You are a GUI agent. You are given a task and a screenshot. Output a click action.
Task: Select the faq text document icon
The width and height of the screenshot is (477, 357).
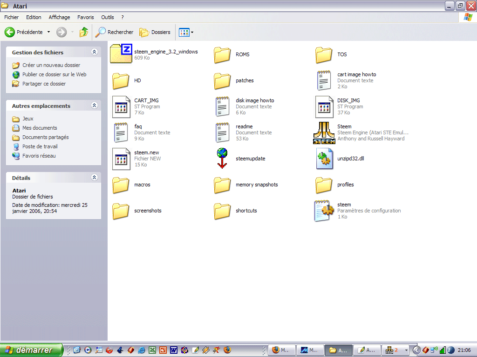pos(121,132)
